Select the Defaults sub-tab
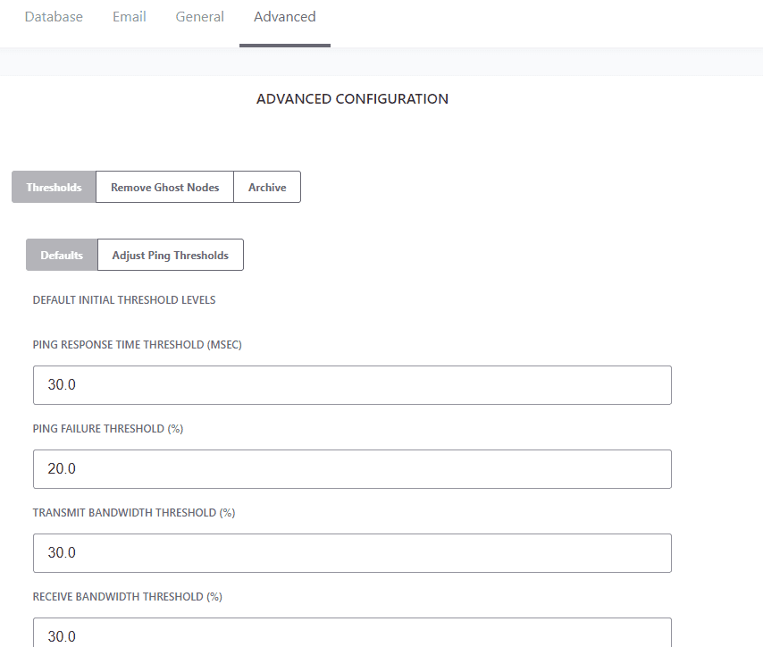 coord(62,255)
